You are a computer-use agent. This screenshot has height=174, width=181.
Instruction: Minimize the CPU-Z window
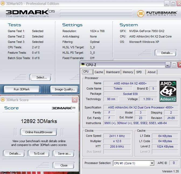coord(168,65)
